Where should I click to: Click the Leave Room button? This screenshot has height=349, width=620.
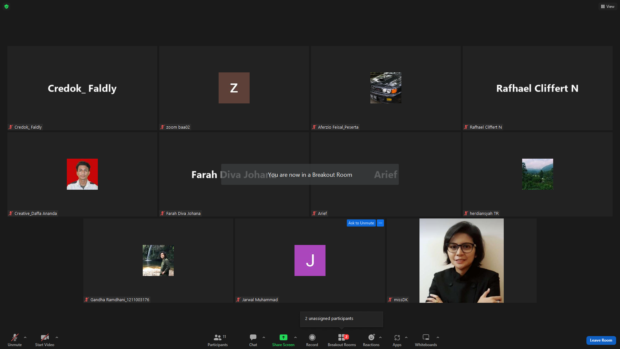coord(601,340)
